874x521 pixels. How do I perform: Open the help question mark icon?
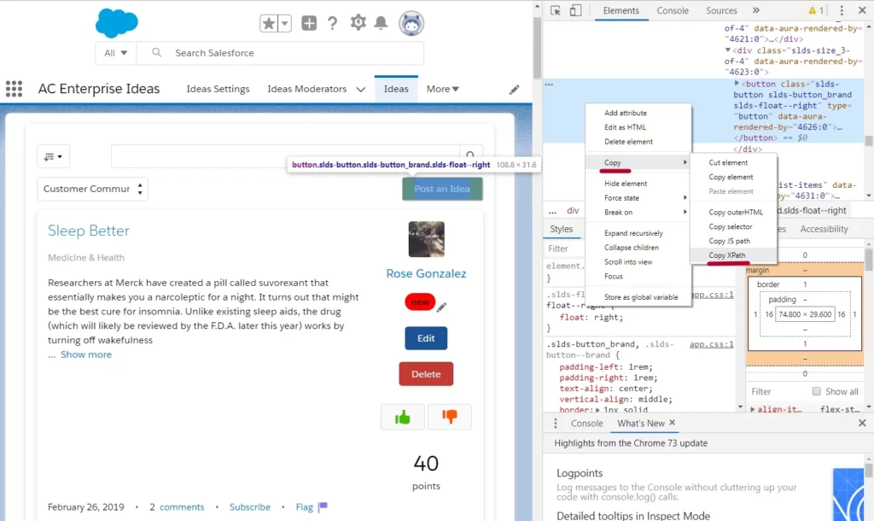click(x=332, y=23)
